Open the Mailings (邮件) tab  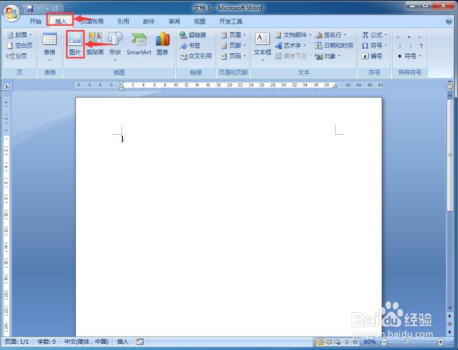(149, 21)
